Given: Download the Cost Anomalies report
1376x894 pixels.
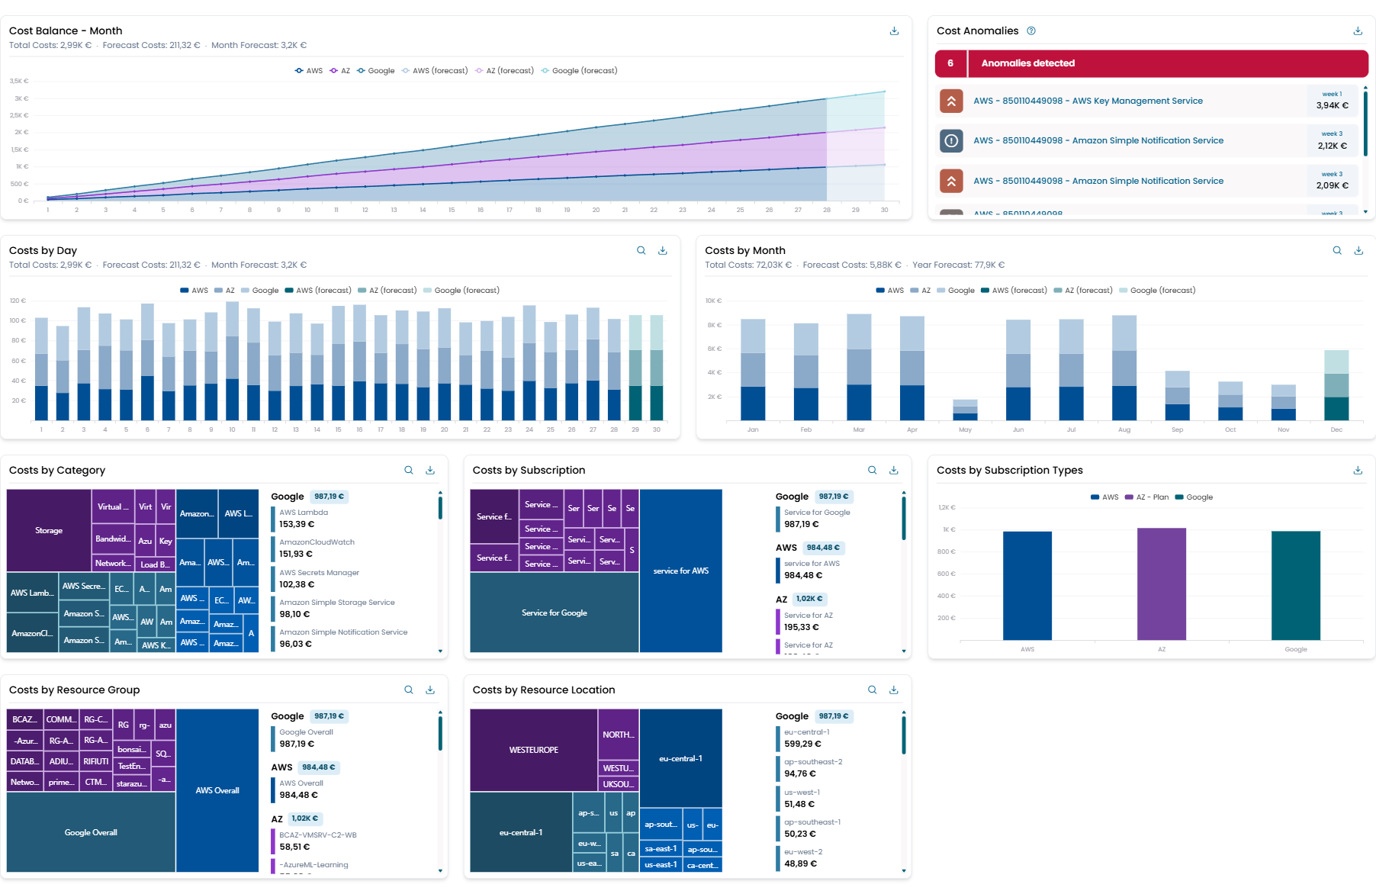Looking at the screenshot, I should click(1358, 31).
